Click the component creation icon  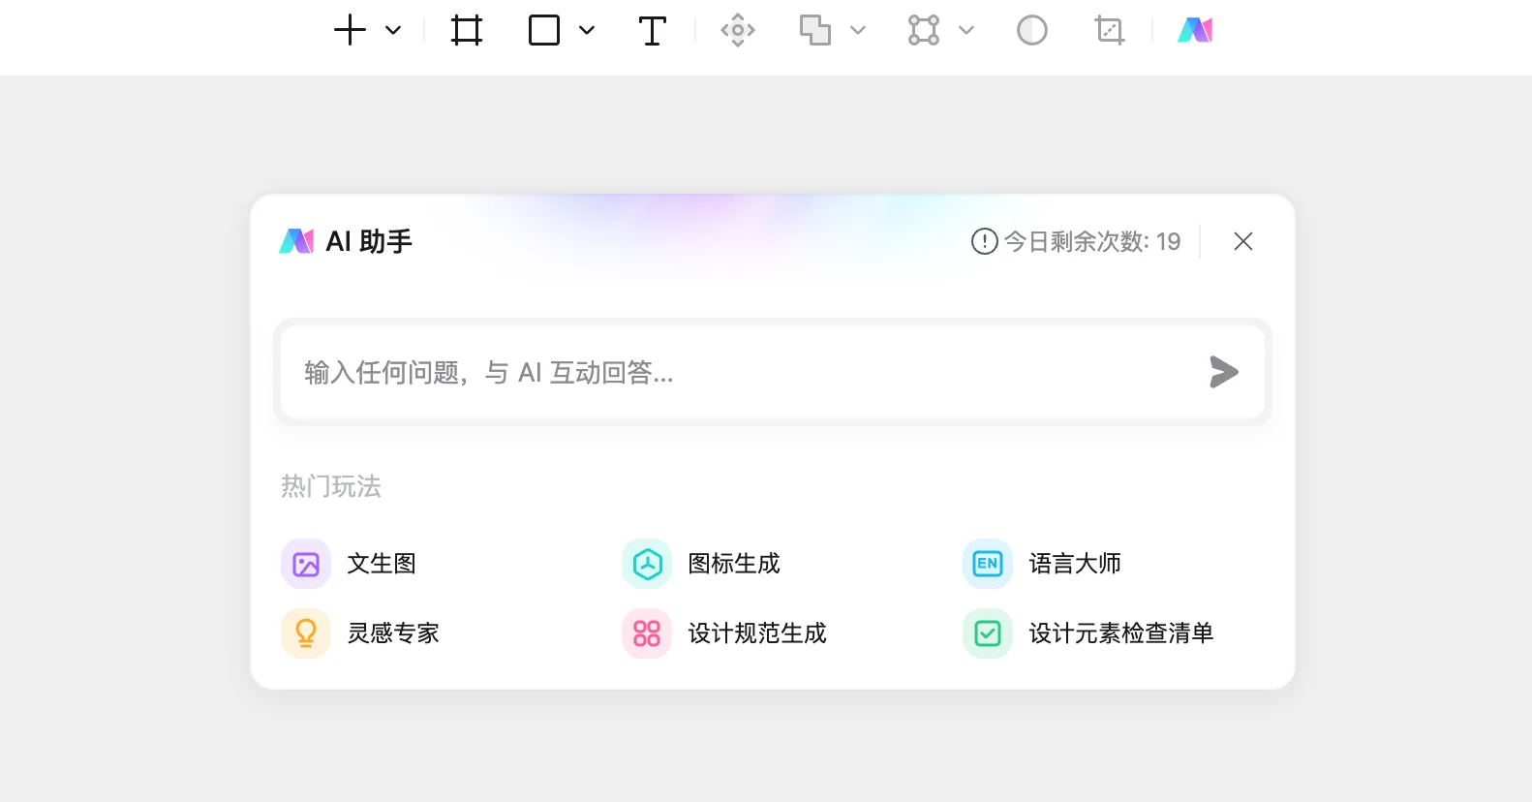click(738, 30)
